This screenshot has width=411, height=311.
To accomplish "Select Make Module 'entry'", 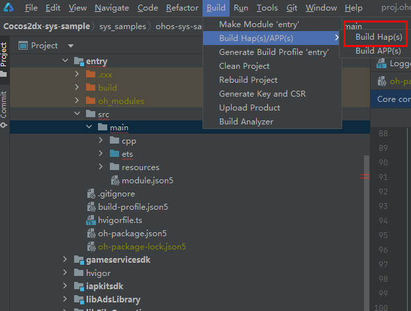I will point(272,24).
